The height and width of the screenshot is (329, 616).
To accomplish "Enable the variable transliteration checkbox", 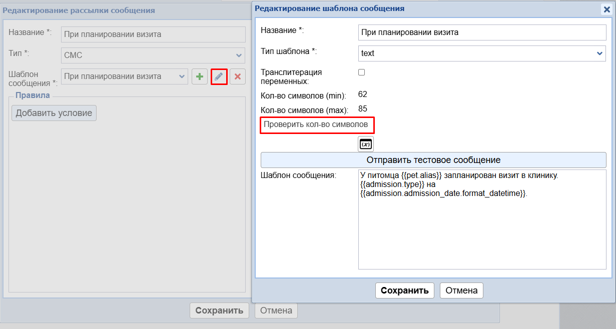I will pos(362,72).
